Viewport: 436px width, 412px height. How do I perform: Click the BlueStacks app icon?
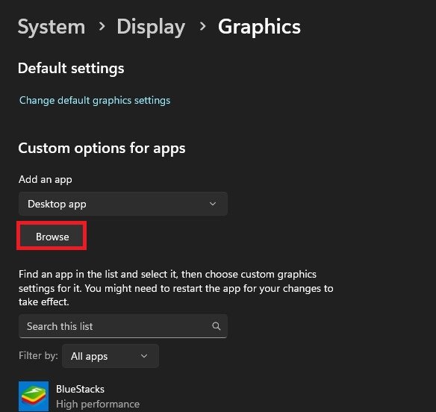coord(34,396)
